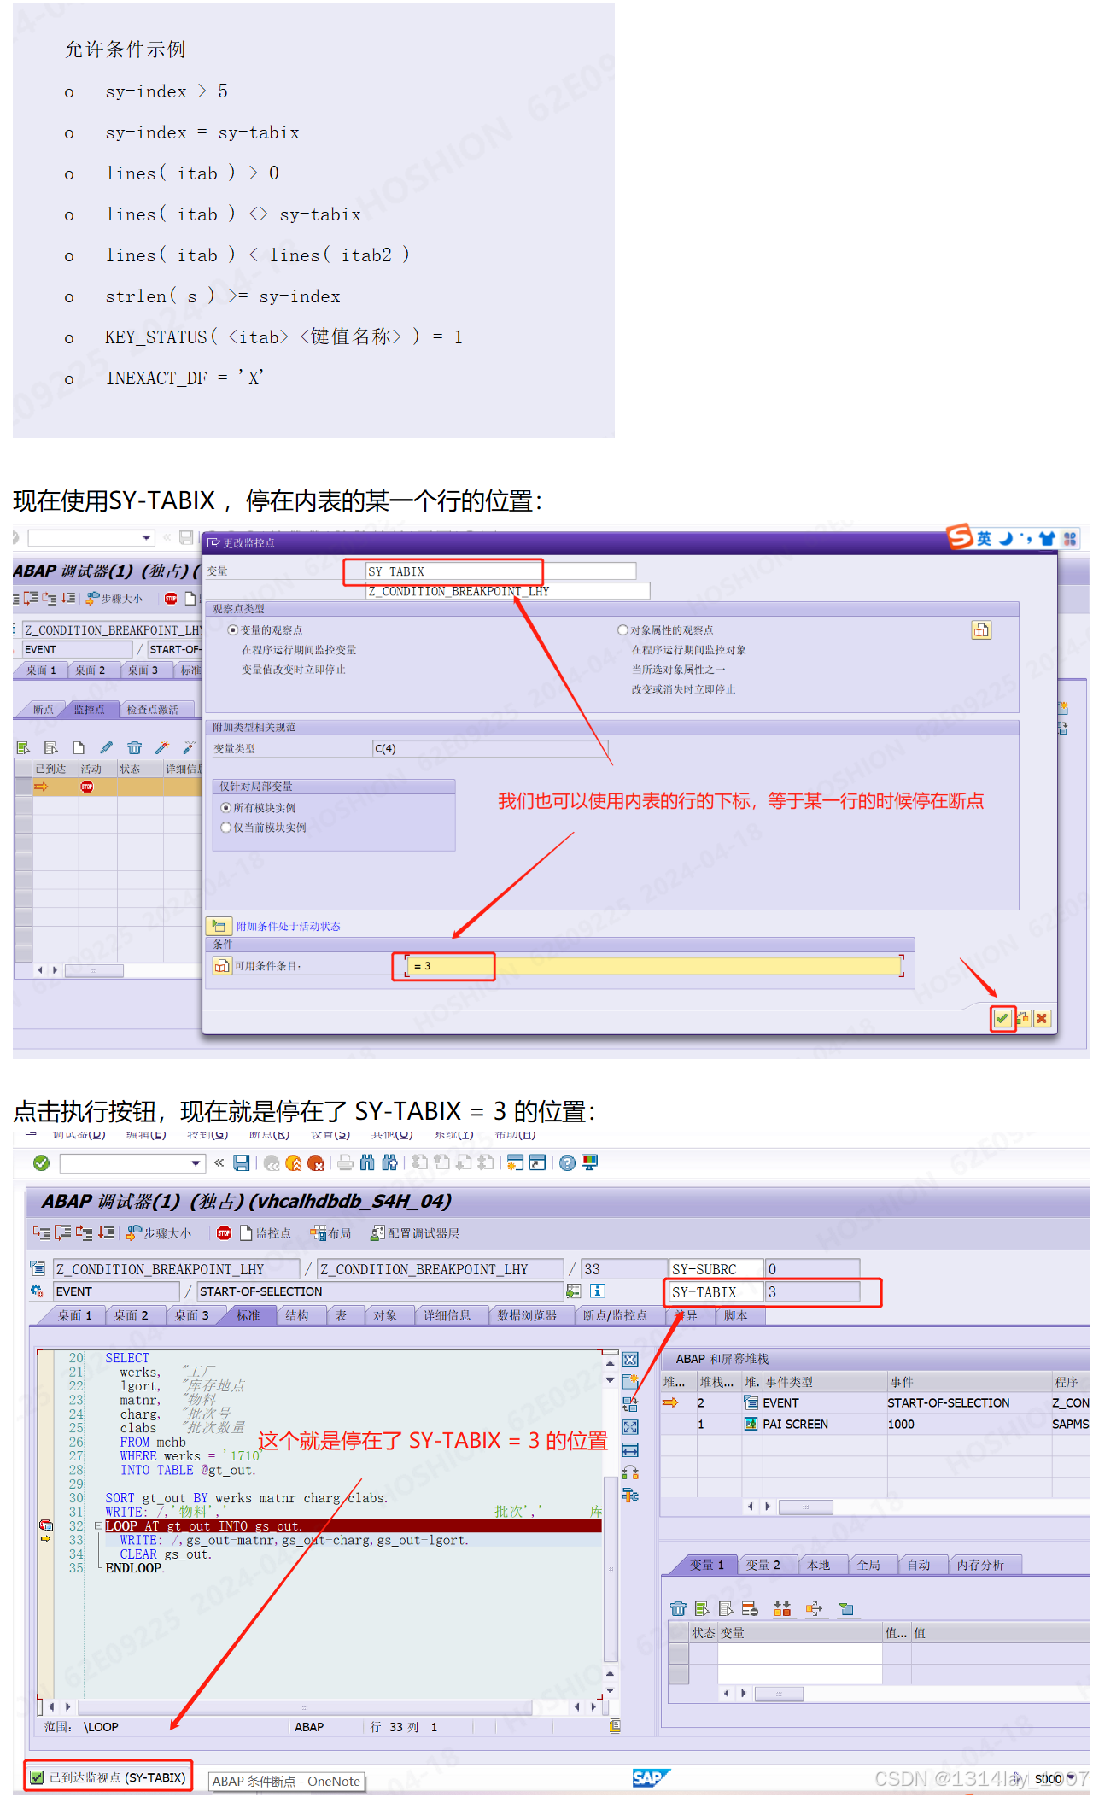The image size is (1093, 1797).
Task: Click the first empty variable name cell
Action: pyautogui.click(x=799, y=1654)
